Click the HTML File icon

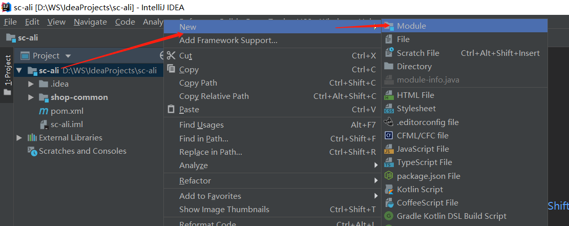point(389,95)
